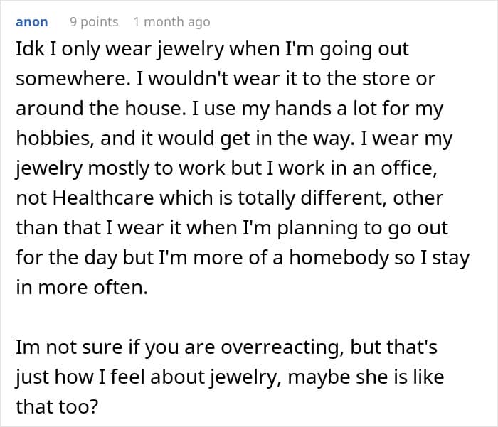Click the word mostly in the comment

point(119,168)
